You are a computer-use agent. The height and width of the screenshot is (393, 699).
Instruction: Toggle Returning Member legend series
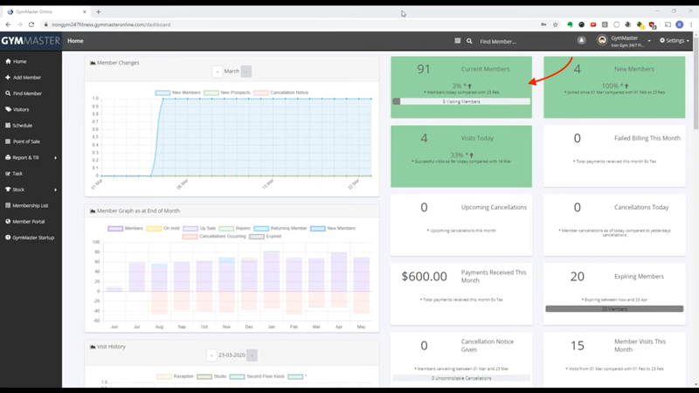[280, 228]
